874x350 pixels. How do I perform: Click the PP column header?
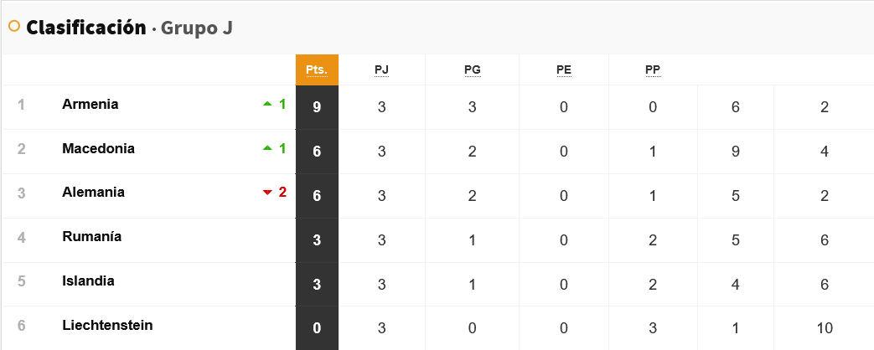coord(653,69)
